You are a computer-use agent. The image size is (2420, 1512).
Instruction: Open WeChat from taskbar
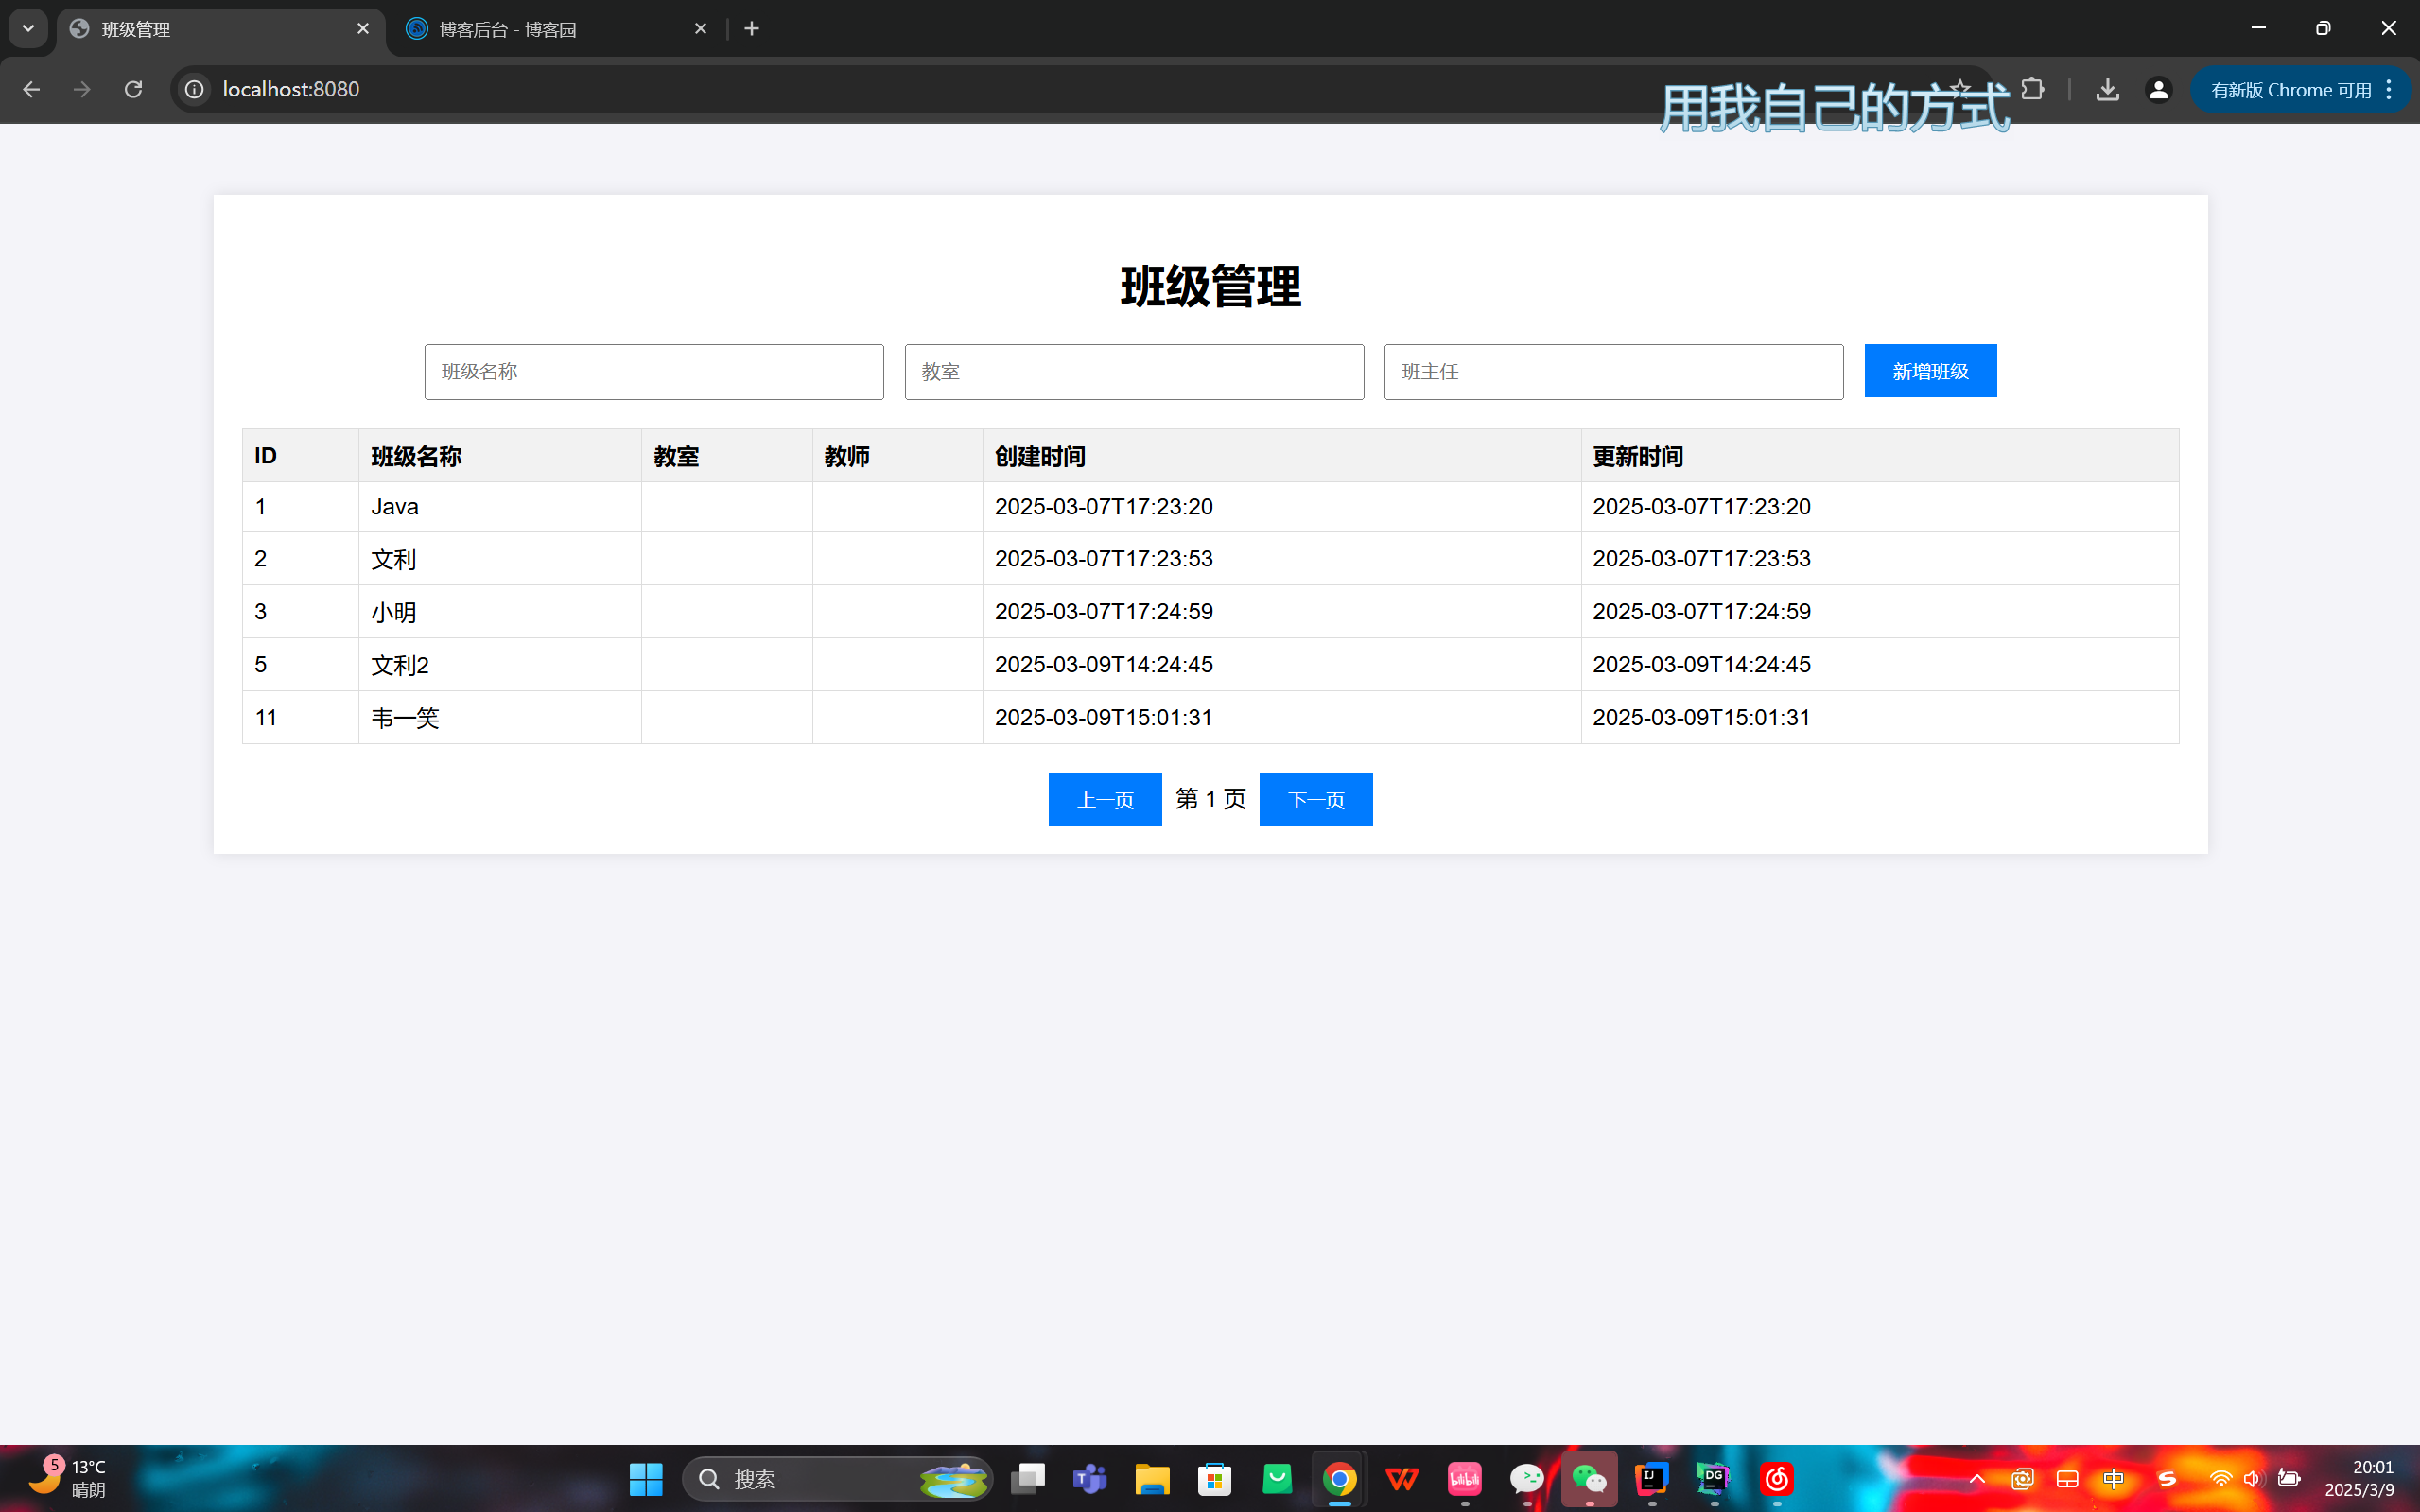pyautogui.click(x=1589, y=1478)
